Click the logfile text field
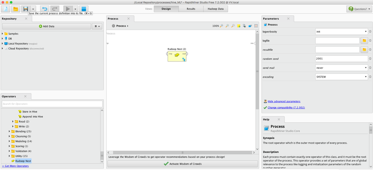Viewport: 373px width, 170px height. 337,41
